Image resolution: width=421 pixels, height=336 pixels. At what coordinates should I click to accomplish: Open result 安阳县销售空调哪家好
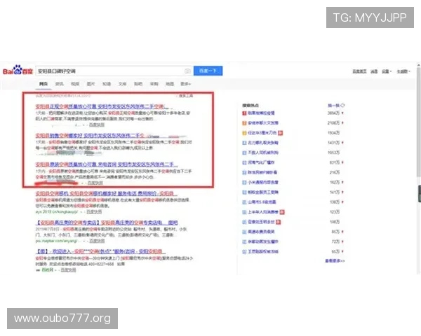click(90, 135)
